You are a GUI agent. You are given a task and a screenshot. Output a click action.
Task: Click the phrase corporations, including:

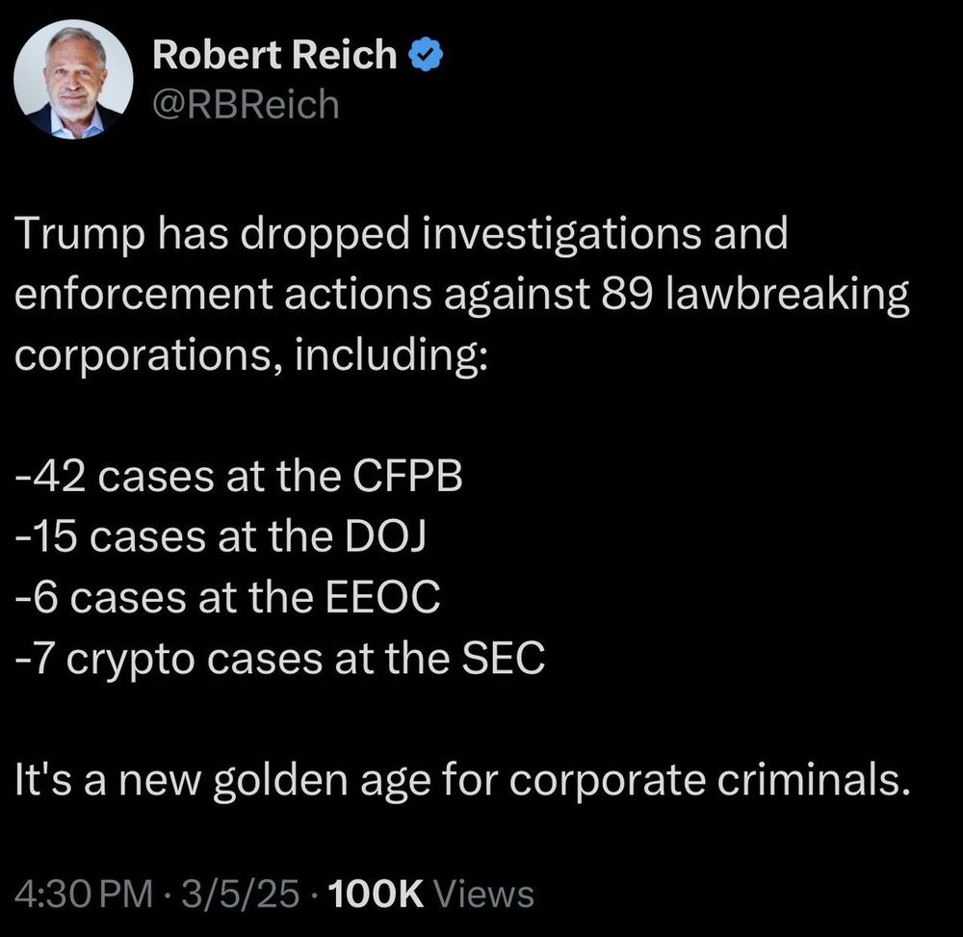(250, 356)
